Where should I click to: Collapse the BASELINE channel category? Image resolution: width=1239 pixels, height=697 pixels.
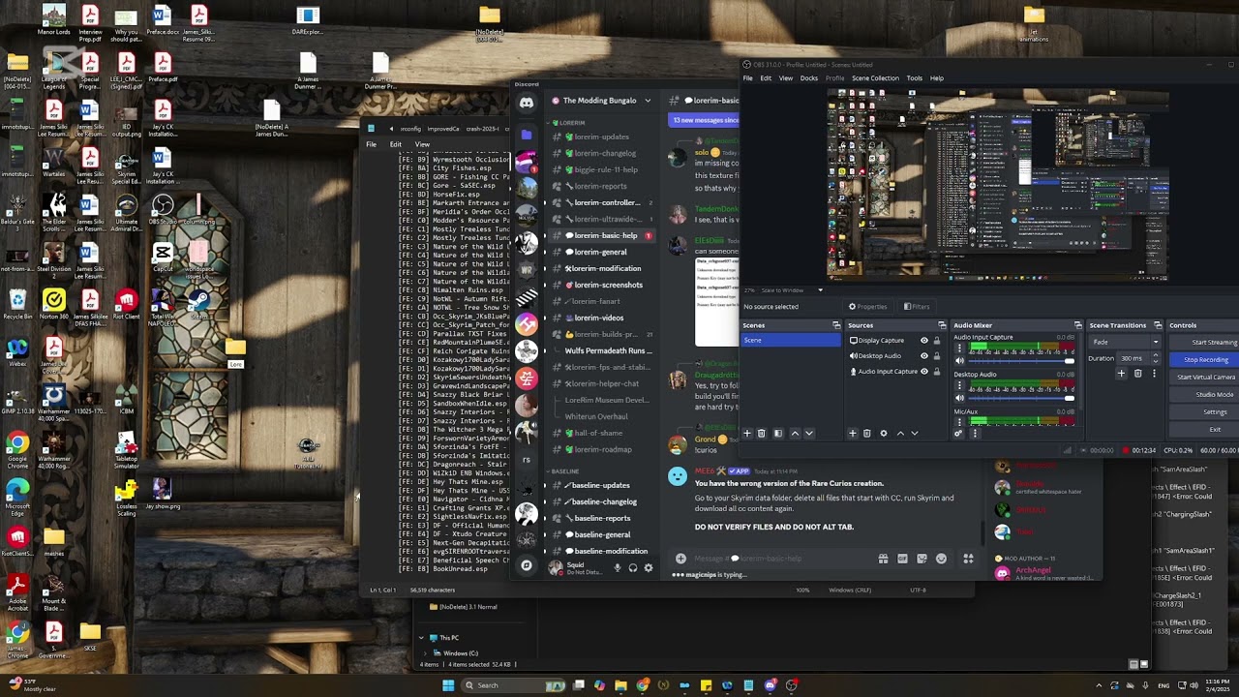coord(565,471)
